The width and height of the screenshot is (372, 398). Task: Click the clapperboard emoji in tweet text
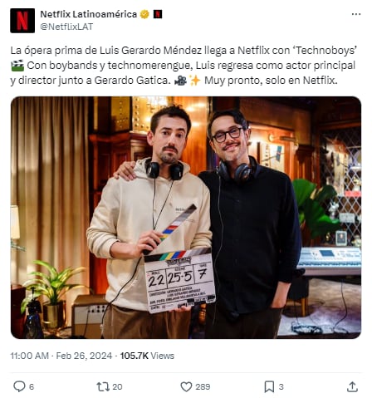pyautogui.click(x=17, y=66)
